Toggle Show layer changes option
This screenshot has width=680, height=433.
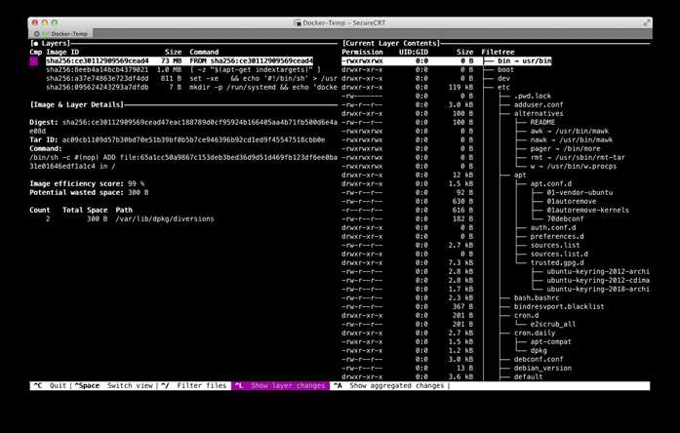point(280,386)
